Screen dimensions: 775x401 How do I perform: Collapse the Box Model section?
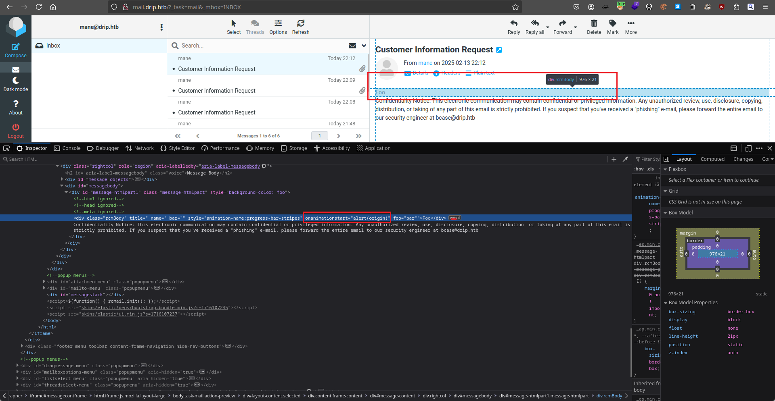coord(666,213)
